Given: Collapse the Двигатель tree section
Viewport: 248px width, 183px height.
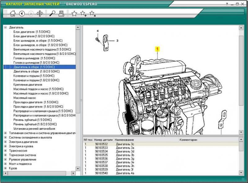Looking at the screenshot, I should pyautogui.click(x=5, y=27).
